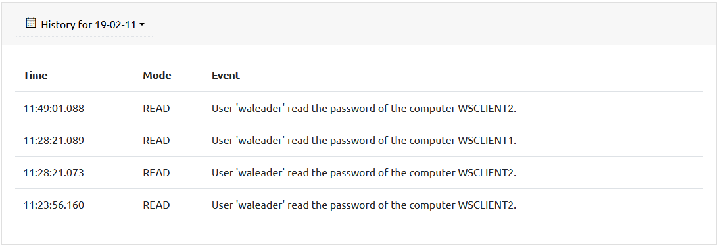This screenshot has height=248, width=720.
Task: Click READ mode in the 11:28:21.073 row
Action: tap(156, 173)
